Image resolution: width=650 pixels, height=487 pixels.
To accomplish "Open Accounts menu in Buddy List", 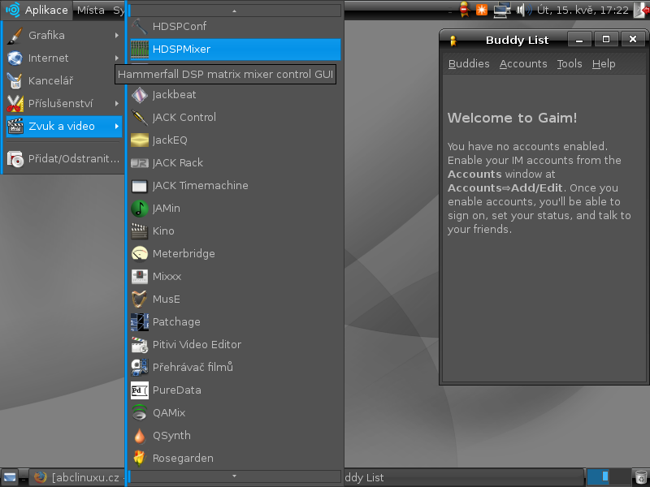I will point(523,64).
